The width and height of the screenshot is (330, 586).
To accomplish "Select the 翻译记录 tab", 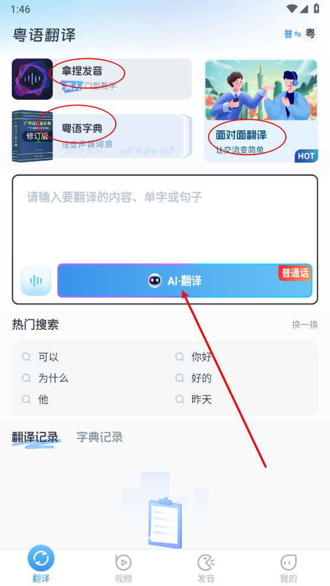I will (35, 437).
